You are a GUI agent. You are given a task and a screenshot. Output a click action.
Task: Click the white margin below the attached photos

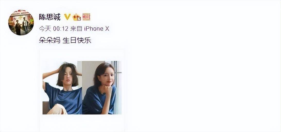click(x=82, y=123)
